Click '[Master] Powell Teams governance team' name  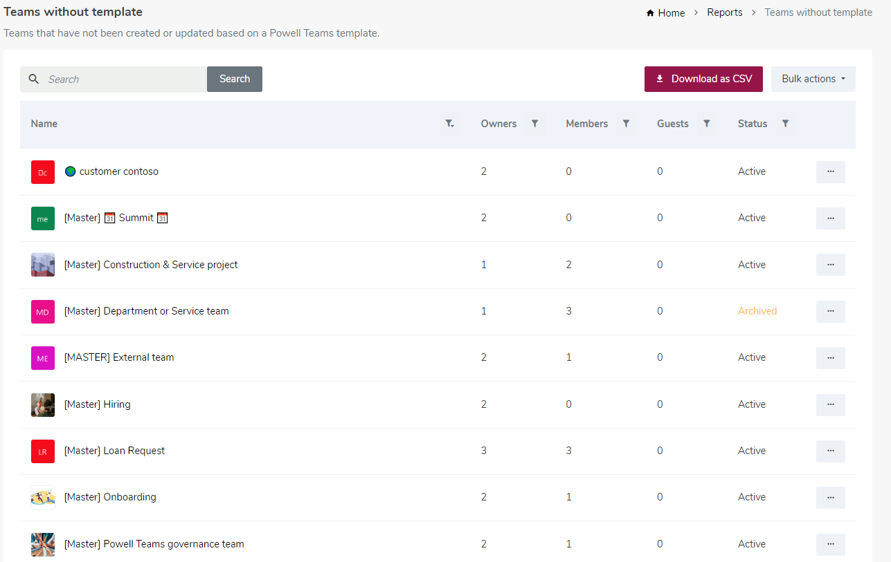click(x=154, y=544)
